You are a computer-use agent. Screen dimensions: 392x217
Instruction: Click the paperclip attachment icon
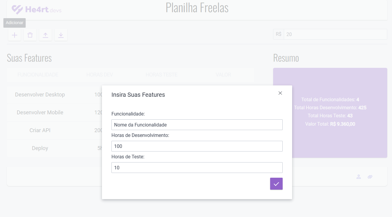click(370, 177)
